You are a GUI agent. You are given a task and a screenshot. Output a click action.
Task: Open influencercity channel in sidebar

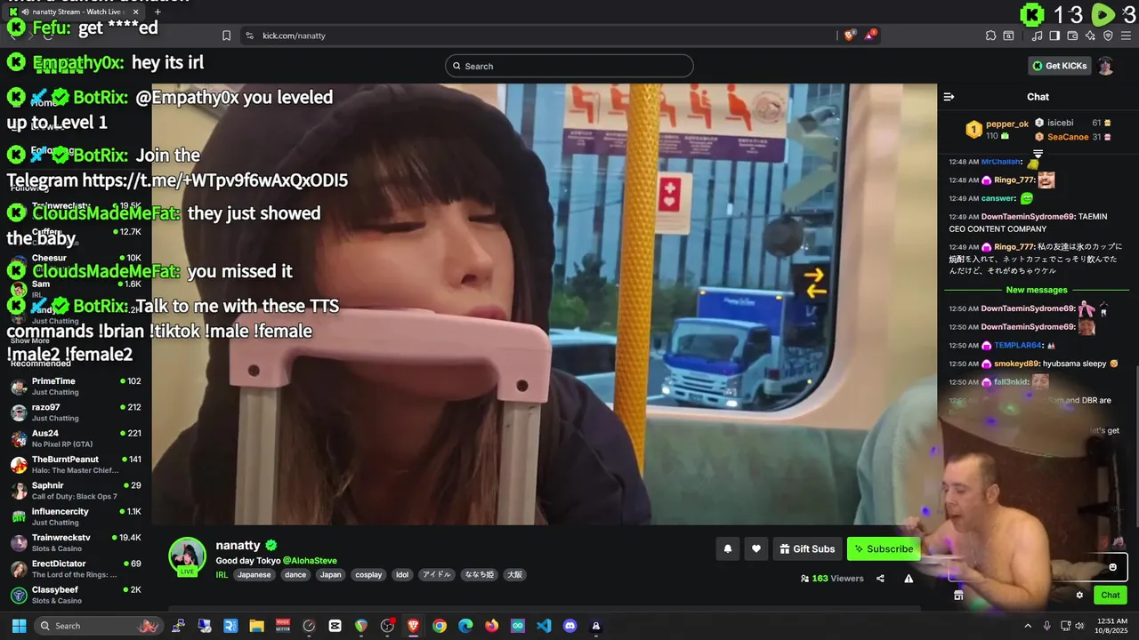tap(76, 516)
